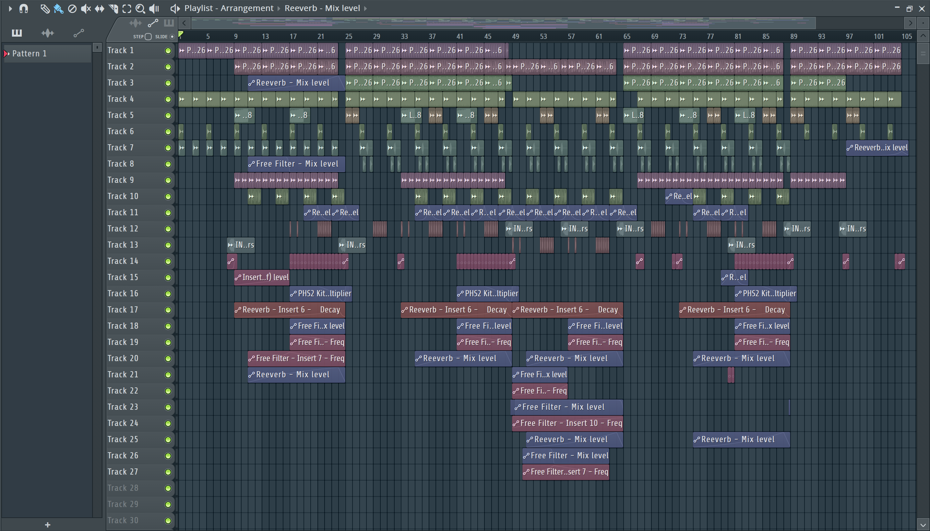This screenshot has height=531, width=930.
Task: Add a new pattern with plus button
Action: point(47,525)
